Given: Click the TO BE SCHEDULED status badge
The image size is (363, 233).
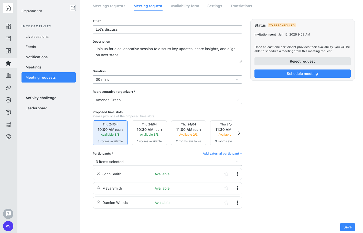Looking at the screenshot, I should (x=282, y=25).
